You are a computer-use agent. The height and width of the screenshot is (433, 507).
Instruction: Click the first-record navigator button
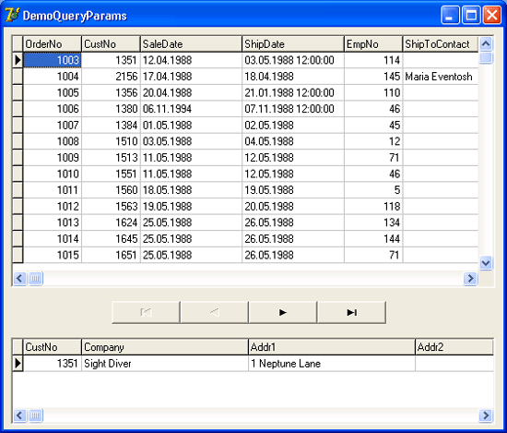coord(146,312)
